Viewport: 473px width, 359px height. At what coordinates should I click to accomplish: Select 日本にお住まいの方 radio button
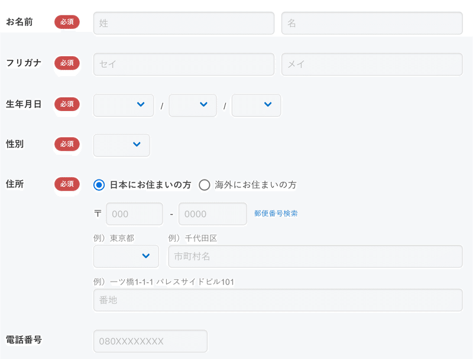point(99,185)
